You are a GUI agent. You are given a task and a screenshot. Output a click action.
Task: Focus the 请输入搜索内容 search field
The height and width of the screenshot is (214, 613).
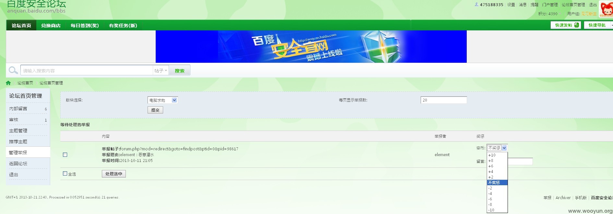click(x=87, y=70)
